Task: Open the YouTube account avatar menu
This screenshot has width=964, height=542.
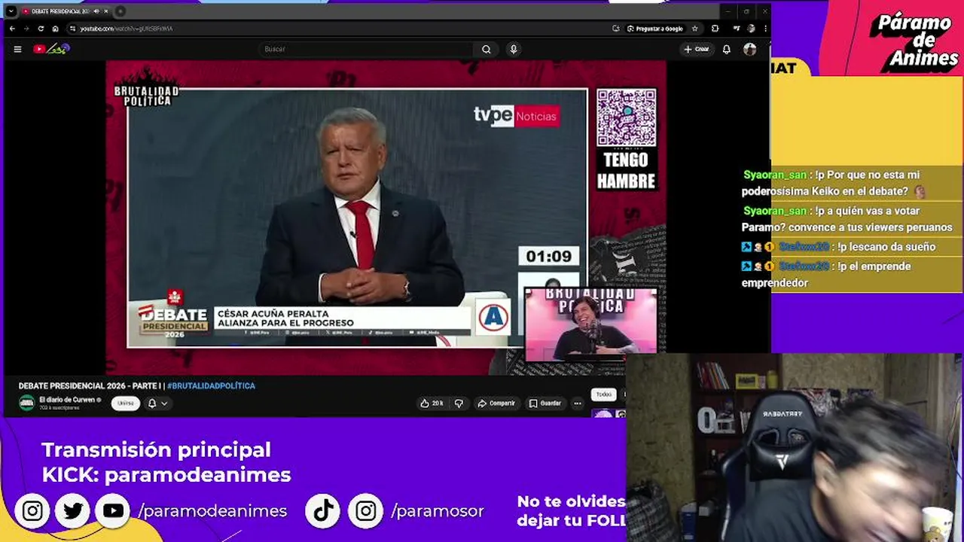Action: click(x=749, y=49)
